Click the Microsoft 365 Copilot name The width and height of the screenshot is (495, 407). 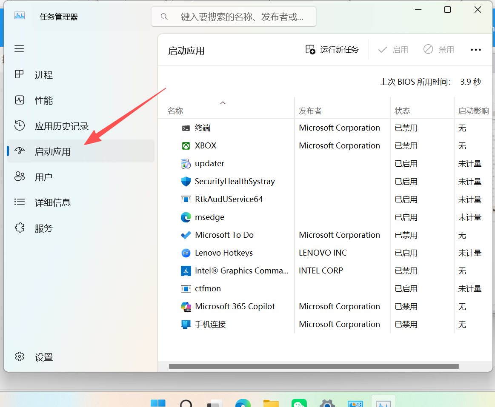[x=235, y=306]
